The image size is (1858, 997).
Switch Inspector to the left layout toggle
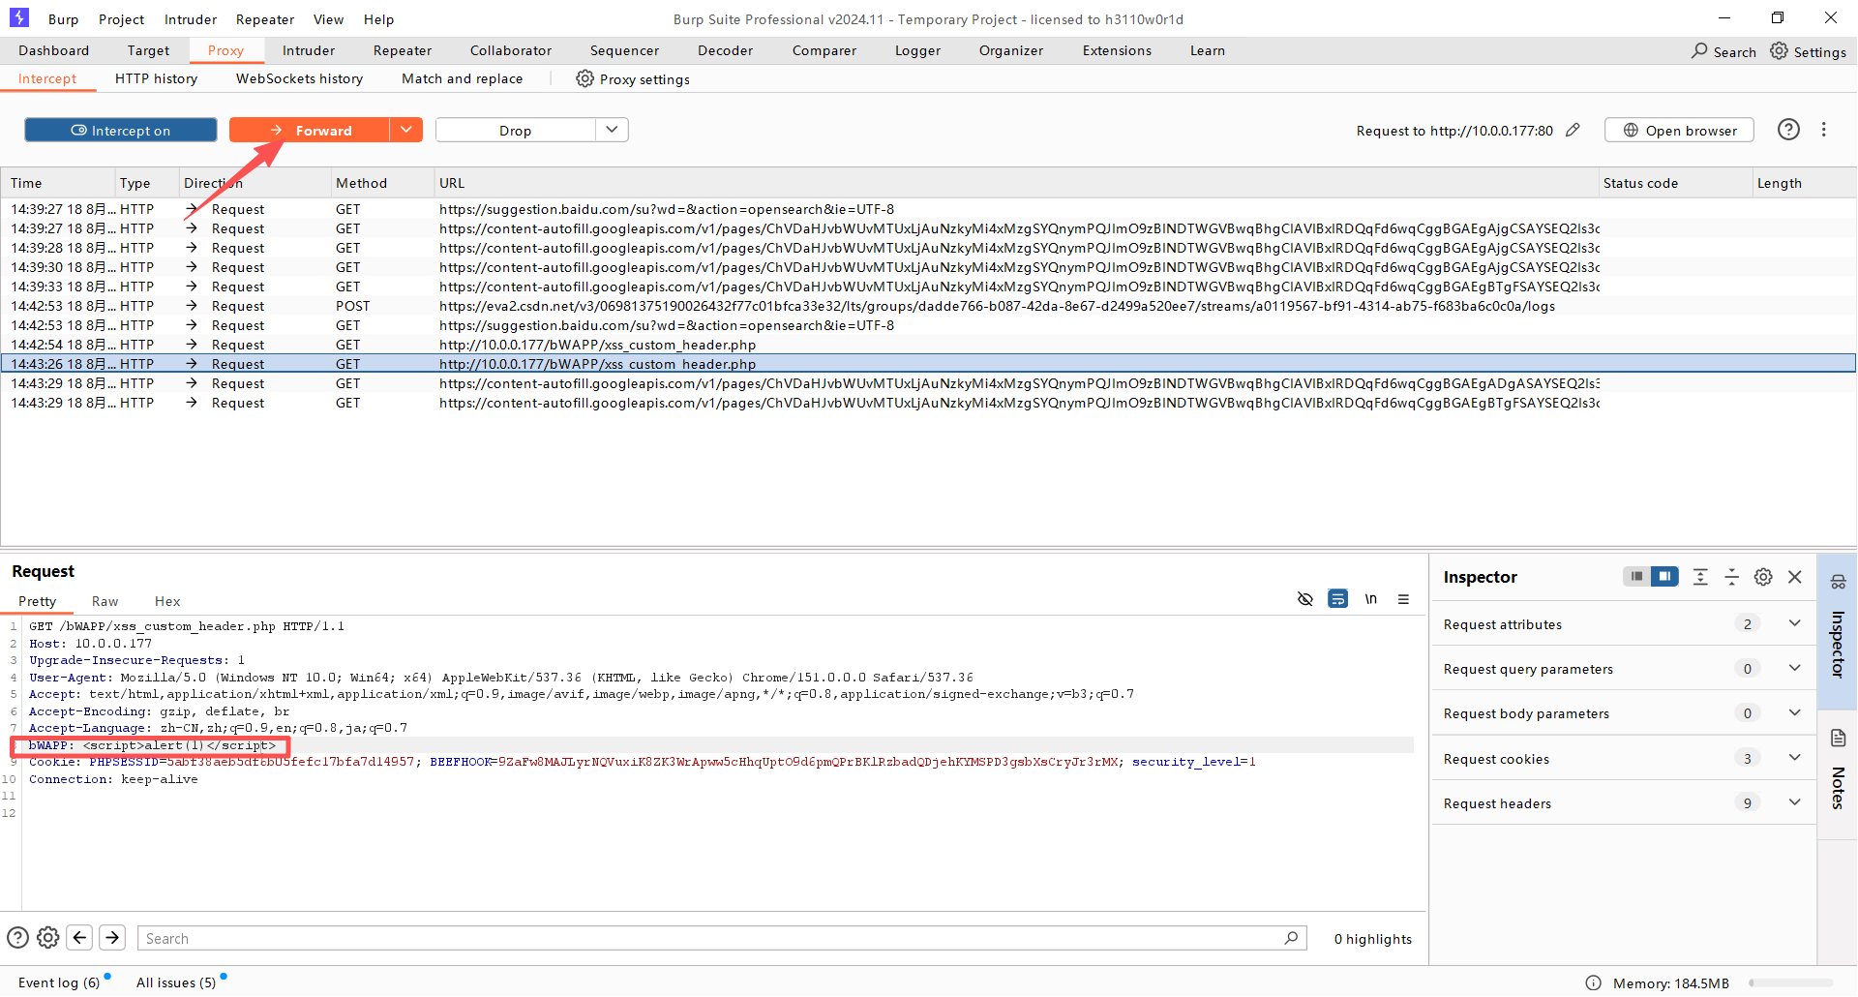(1636, 577)
